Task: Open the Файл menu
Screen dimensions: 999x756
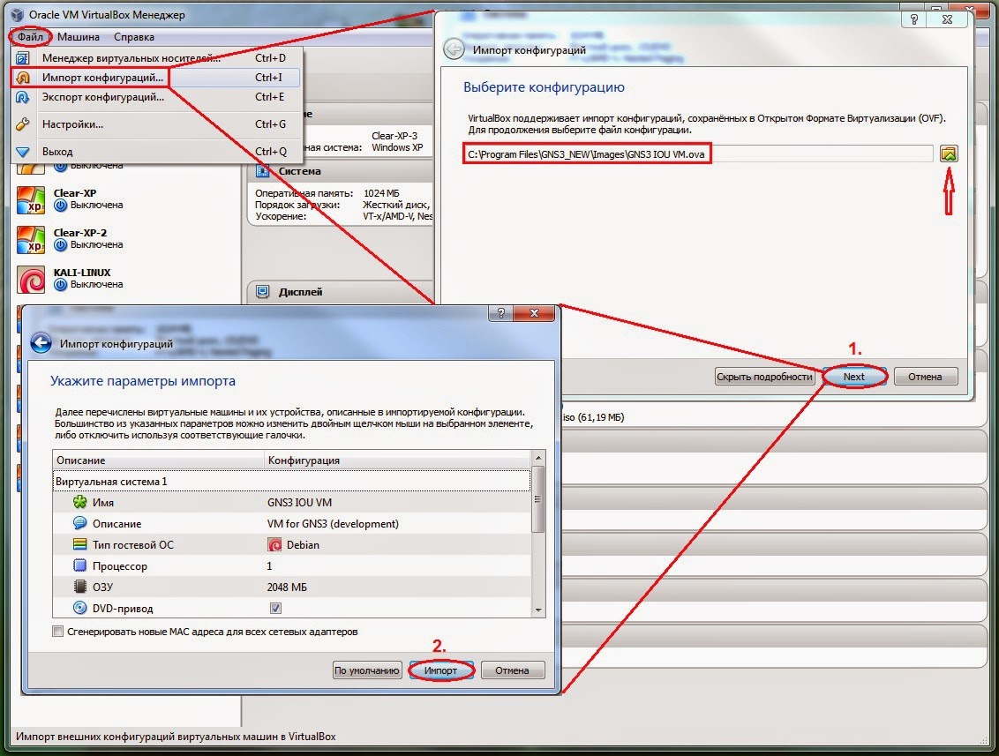Action: 30,37
